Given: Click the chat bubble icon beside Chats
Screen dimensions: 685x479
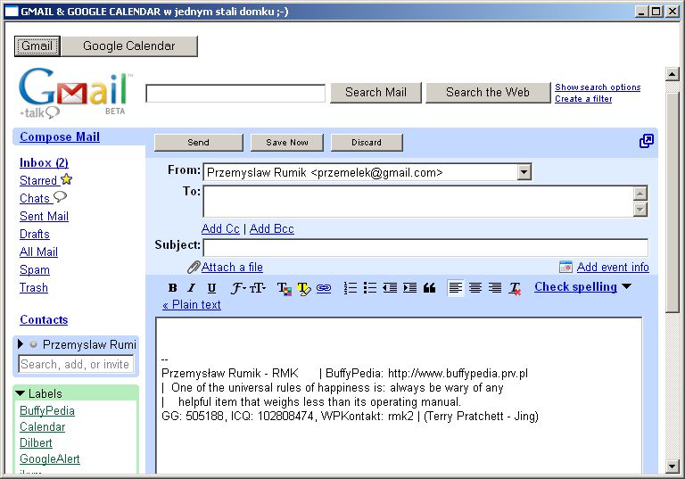Looking at the screenshot, I should click(x=60, y=197).
